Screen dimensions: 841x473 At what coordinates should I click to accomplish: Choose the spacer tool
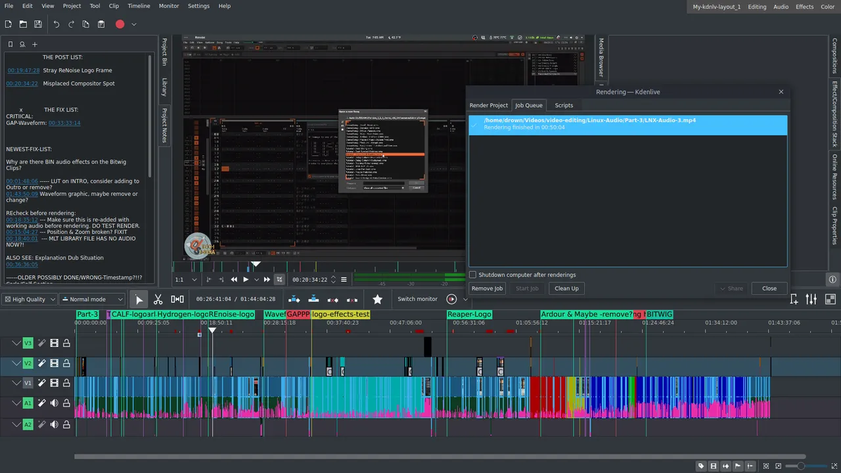tap(177, 299)
